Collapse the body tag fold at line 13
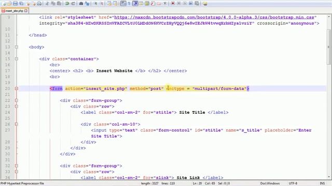 click(x=16, y=47)
